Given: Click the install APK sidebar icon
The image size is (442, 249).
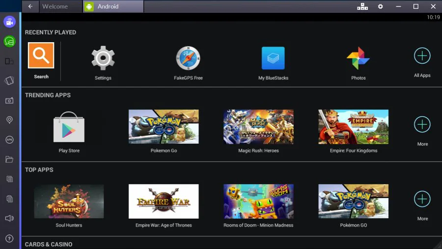Looking at the screenshot, I should [9, 140].
